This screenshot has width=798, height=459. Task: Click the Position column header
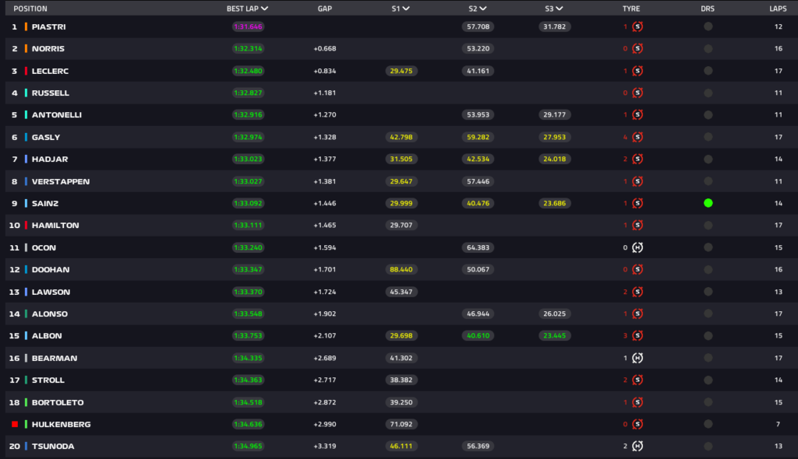coord(30,9)
